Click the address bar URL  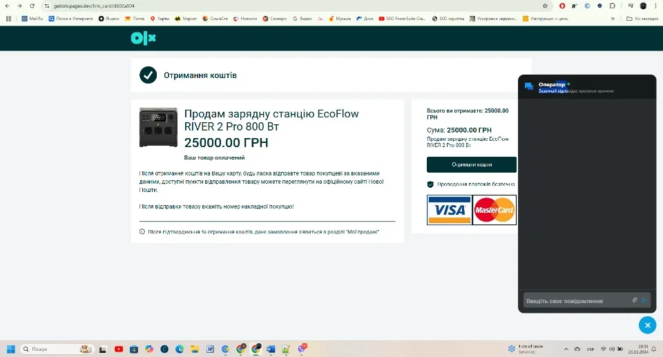(94, 6)
